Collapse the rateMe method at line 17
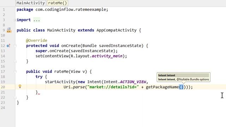Image resolution: width=226 pixels, height=127 pixels. [x=15, y=72]
